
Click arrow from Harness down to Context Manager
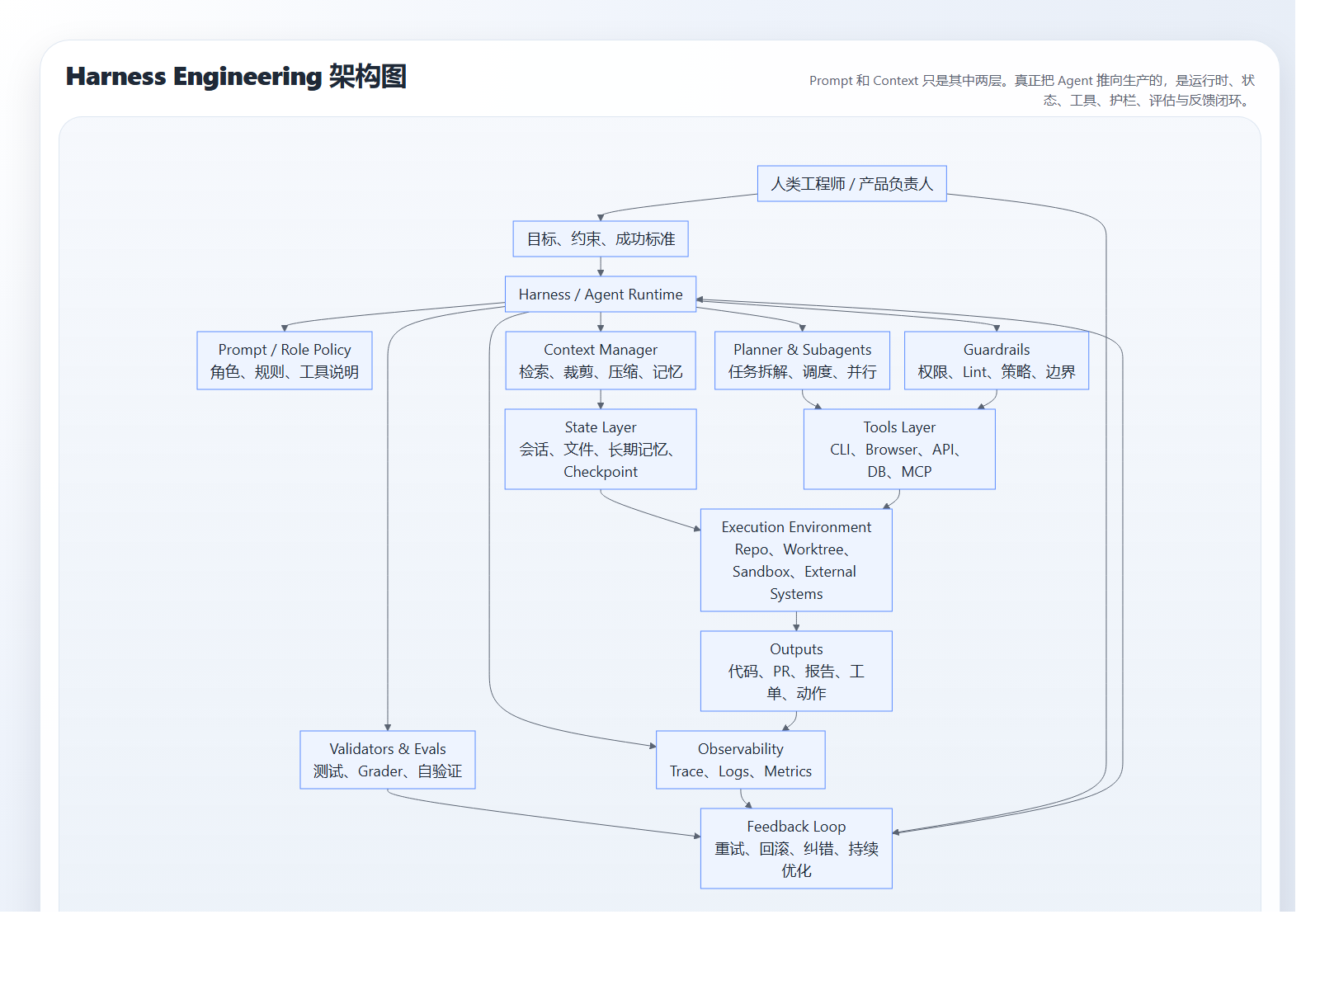tap(601, 322)
